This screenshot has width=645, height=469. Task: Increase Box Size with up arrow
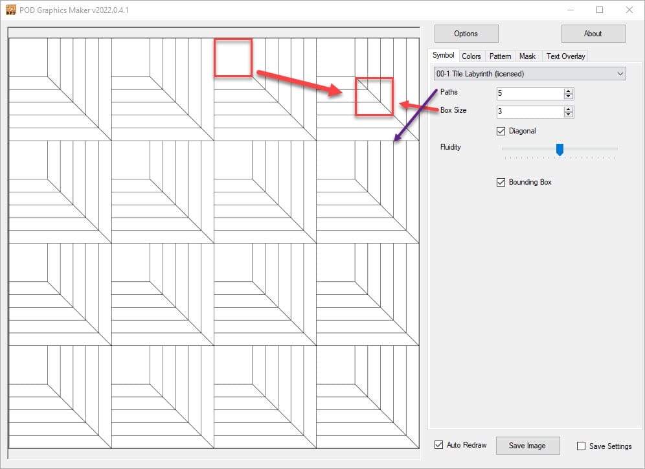[x=569, y=109]
